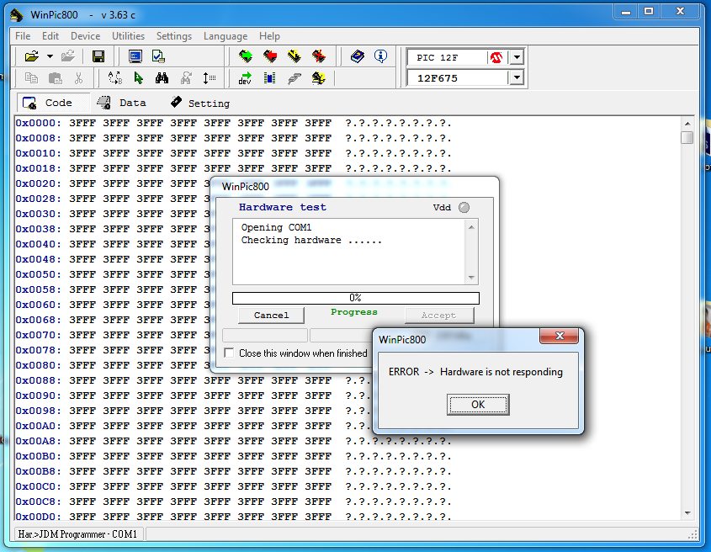
Task: Click the address 0x0088: in code view
Action: pyautogui.click(x=39, y=380)
